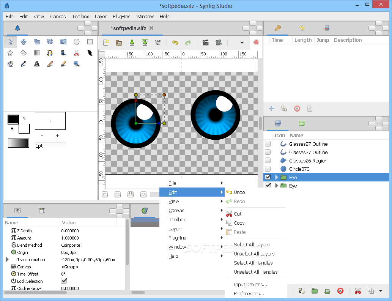Select the Smooth Move tool

pos(24,42)
